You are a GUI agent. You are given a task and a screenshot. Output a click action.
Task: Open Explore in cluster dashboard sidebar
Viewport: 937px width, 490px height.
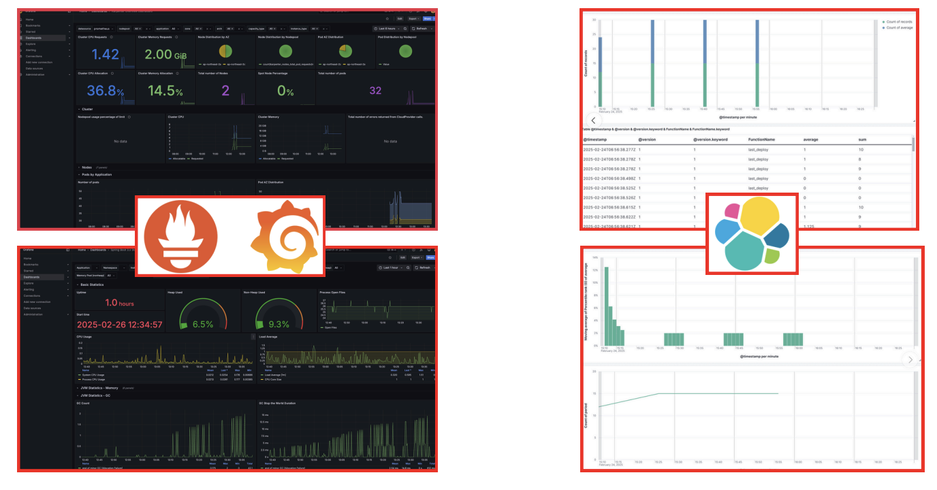(31, 44)
